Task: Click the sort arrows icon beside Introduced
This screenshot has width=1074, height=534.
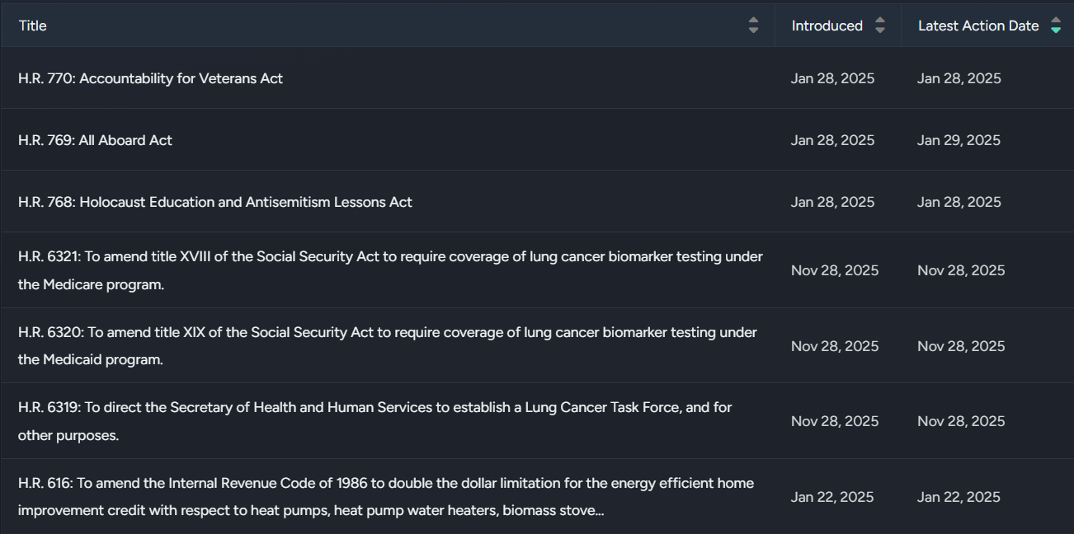Action: (880, 26)
